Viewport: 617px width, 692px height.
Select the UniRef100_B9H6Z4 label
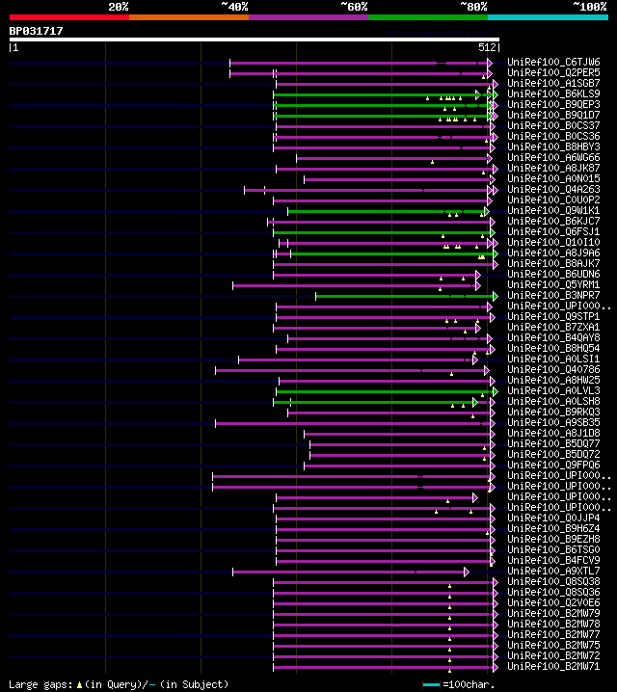coord(553,528)
